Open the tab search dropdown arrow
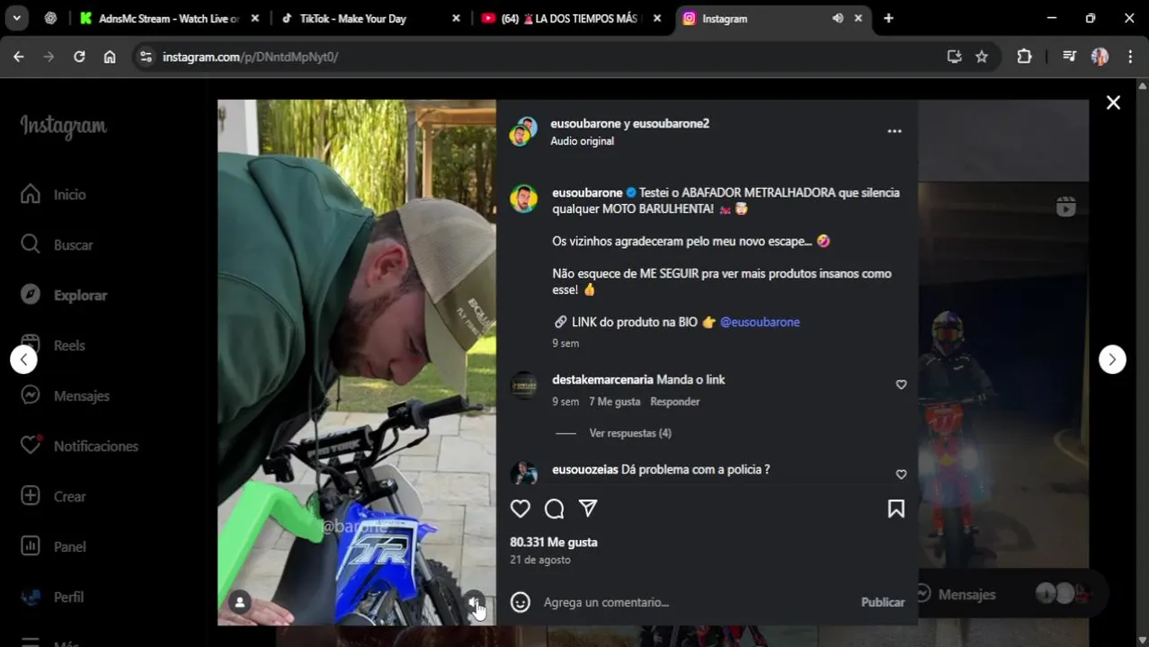 [16, 18]
